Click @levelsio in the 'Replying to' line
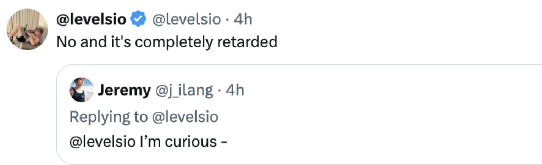 pos(185,116)
